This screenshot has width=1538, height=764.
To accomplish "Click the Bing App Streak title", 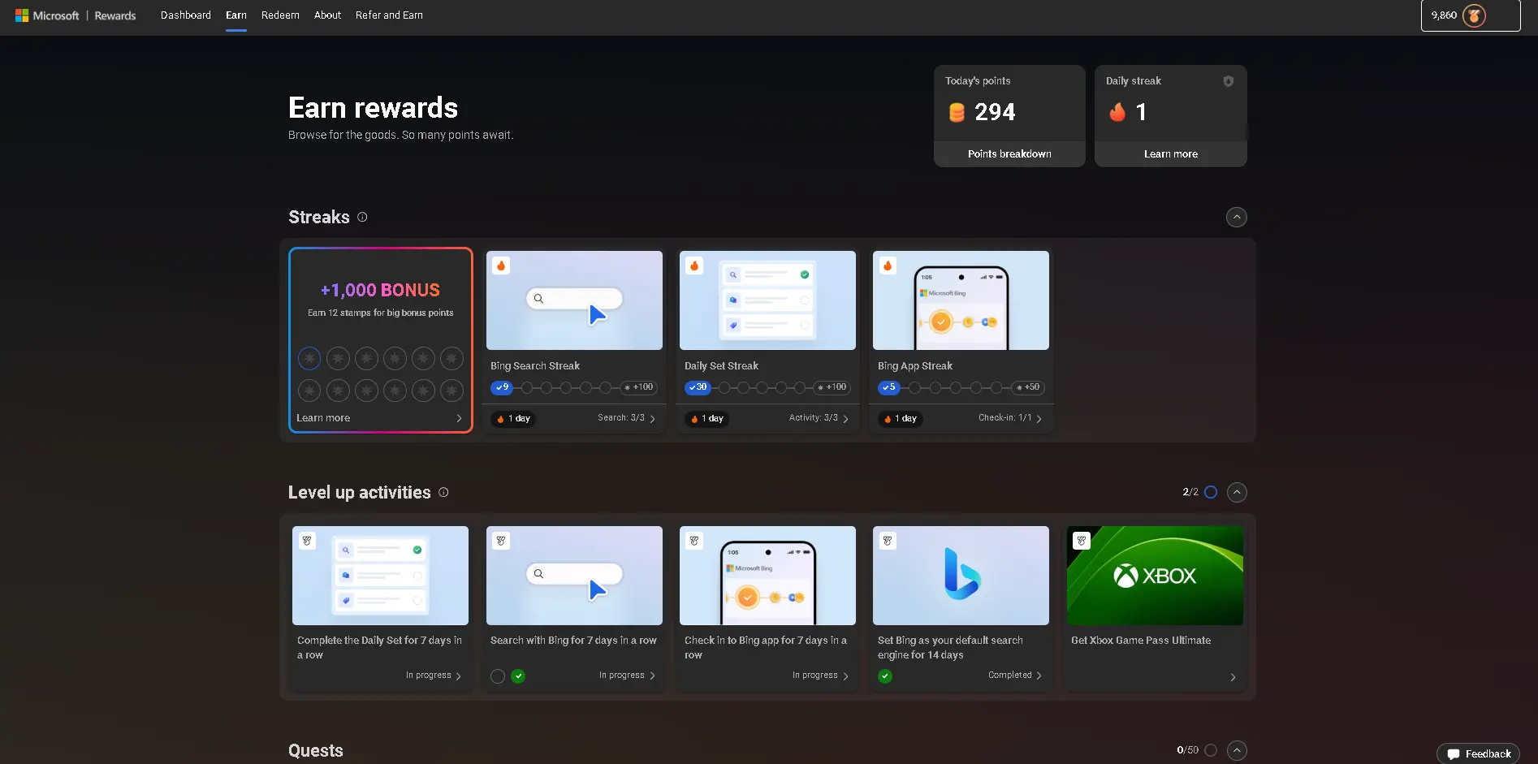I will pyautogui.click(x=915, y=366).
